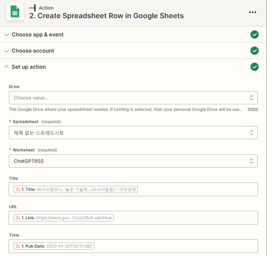
Task: Click the 'URL' field label
Action: coord(13,207)
